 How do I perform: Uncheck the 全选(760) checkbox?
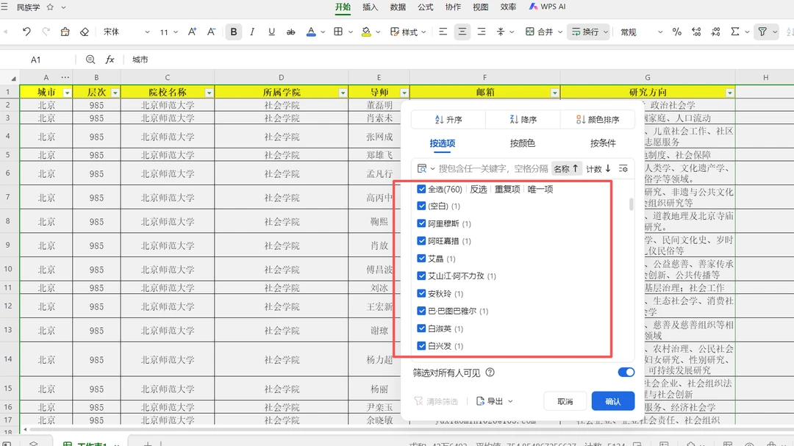(421, 189)
